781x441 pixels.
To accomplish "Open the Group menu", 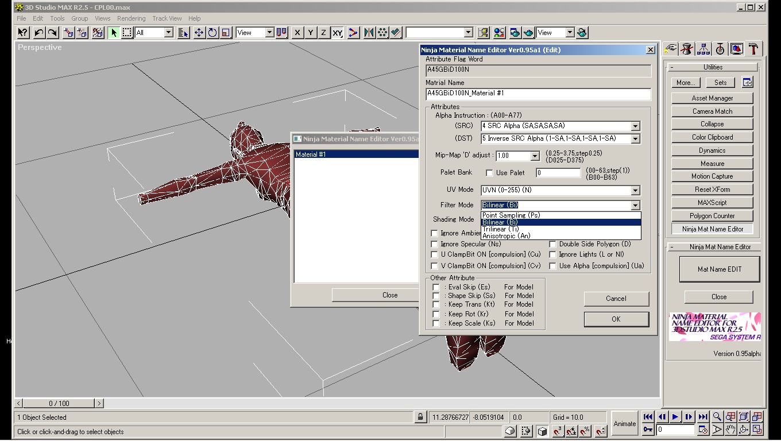I will (80, 18).
